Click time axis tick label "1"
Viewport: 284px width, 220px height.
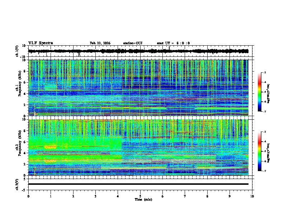click(x=51, y=196)
